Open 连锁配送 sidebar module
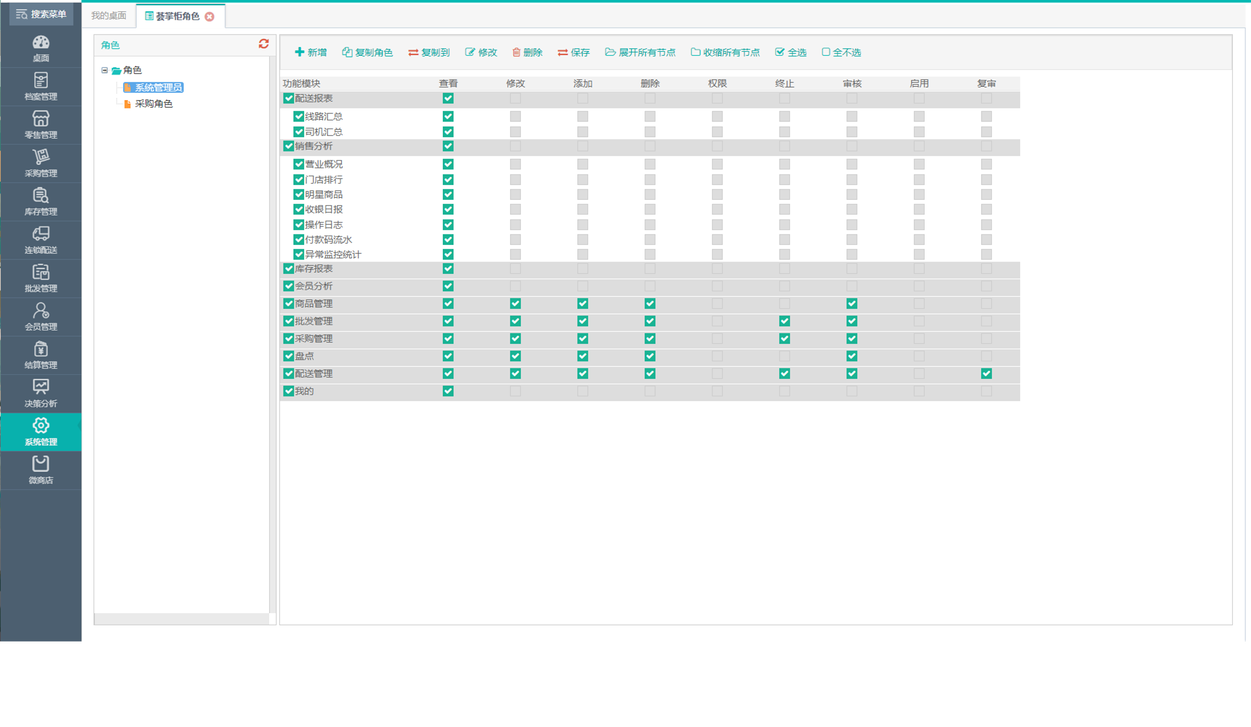Screen dimensions: 1251x727 click(x=40, y=240)
